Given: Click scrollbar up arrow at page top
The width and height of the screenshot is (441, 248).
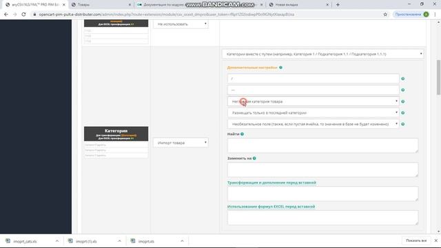Looking at the screenshot, I should (438, 22).
